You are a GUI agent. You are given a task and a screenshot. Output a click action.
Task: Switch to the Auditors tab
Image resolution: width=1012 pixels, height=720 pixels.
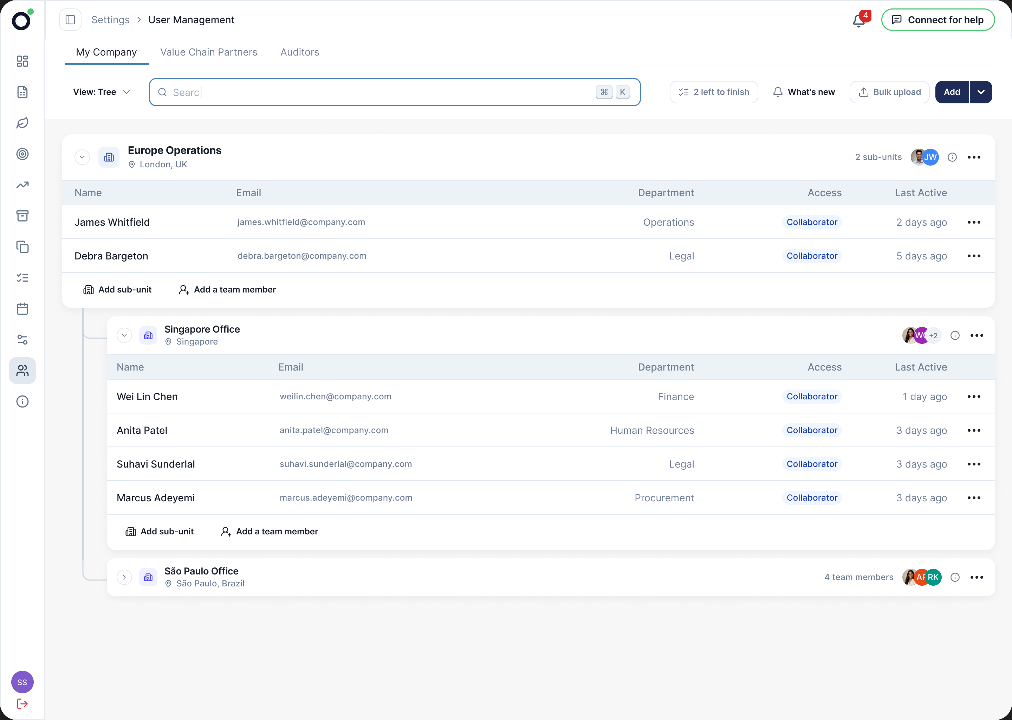coord(299,52)
